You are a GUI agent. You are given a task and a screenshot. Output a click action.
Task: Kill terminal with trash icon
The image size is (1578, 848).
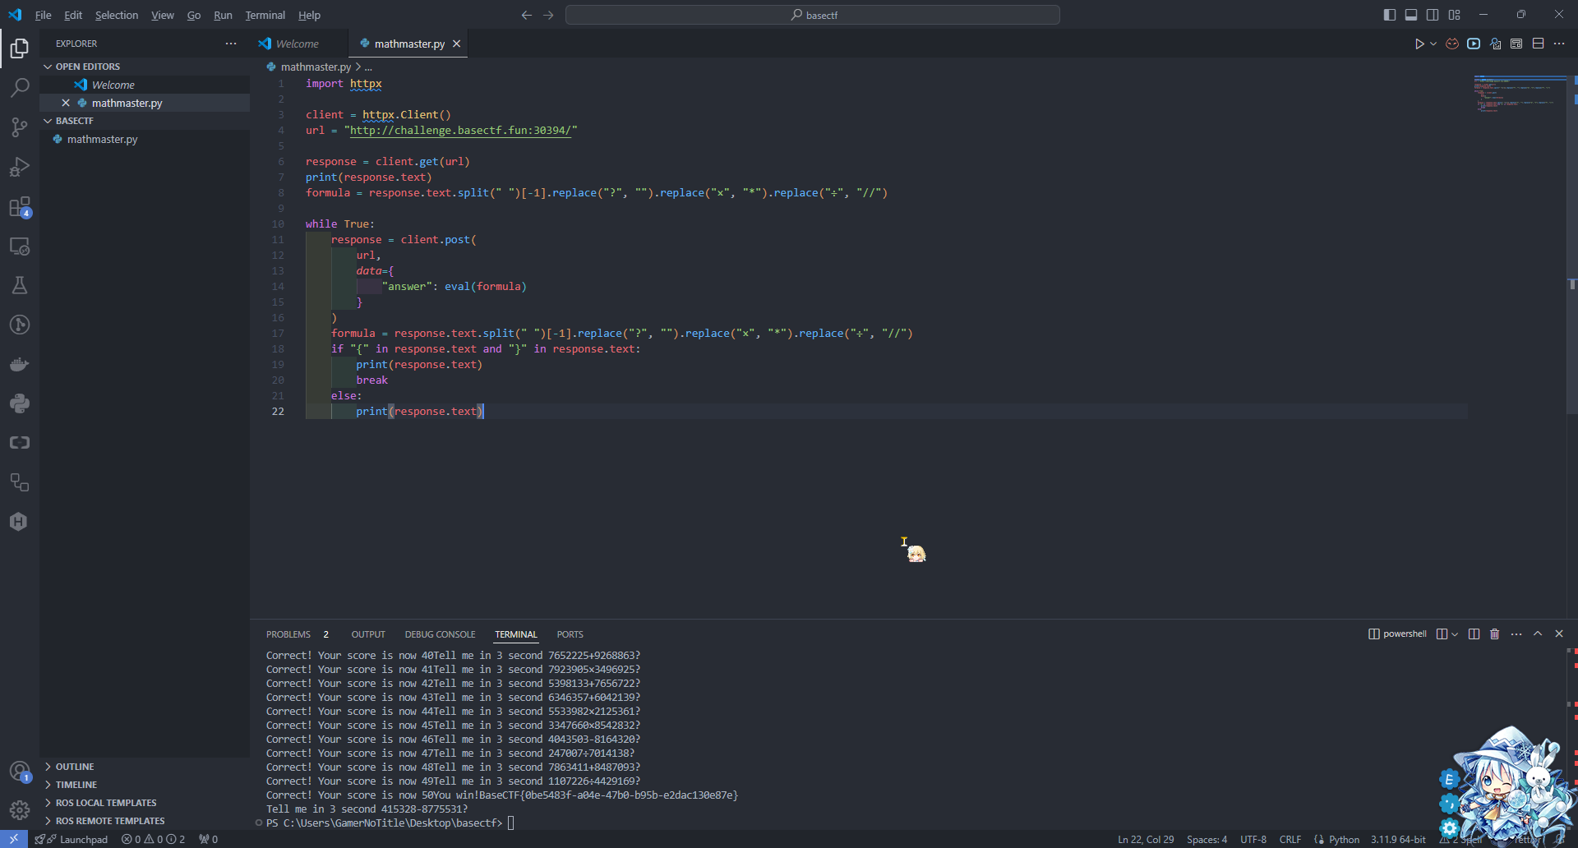click(x=1495, y=634)
